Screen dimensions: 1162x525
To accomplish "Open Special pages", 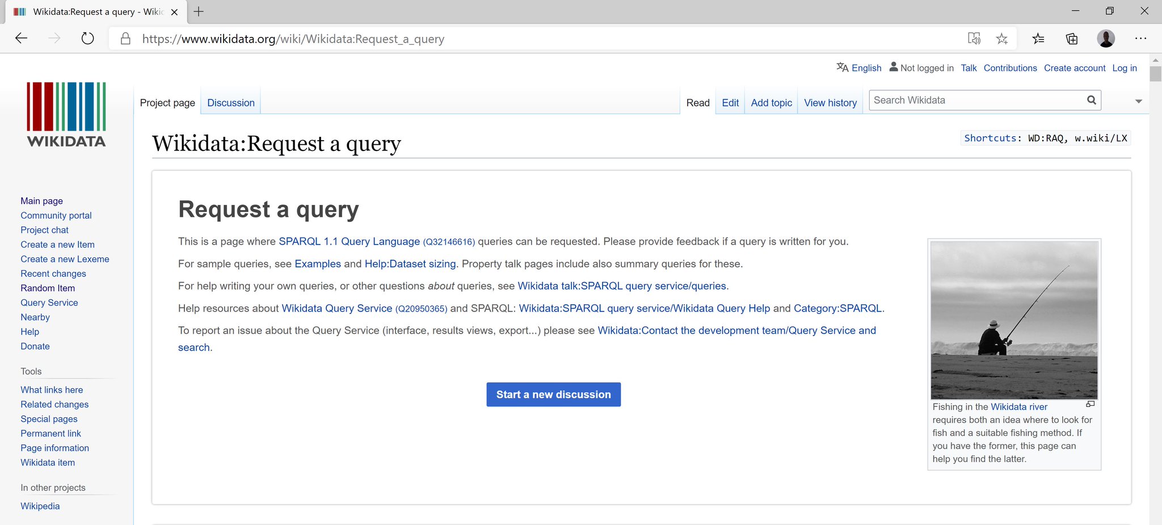I will (49, 419).
